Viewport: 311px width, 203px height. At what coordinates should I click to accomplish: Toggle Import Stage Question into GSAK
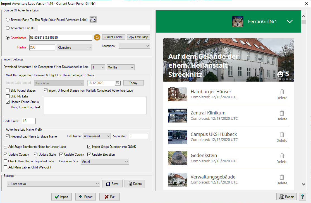[89, 146]
